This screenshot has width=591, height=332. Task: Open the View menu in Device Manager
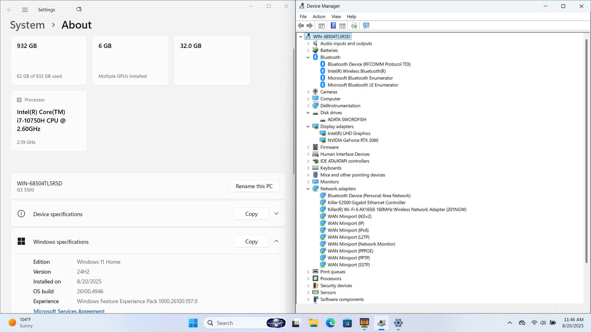click(336, 17)
